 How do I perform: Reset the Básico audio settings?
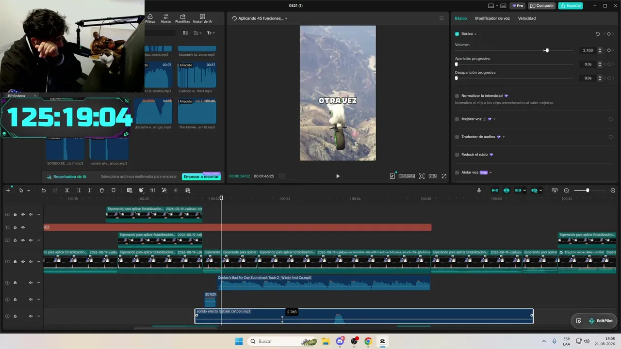pyautogui.click(x=598, y=34)
